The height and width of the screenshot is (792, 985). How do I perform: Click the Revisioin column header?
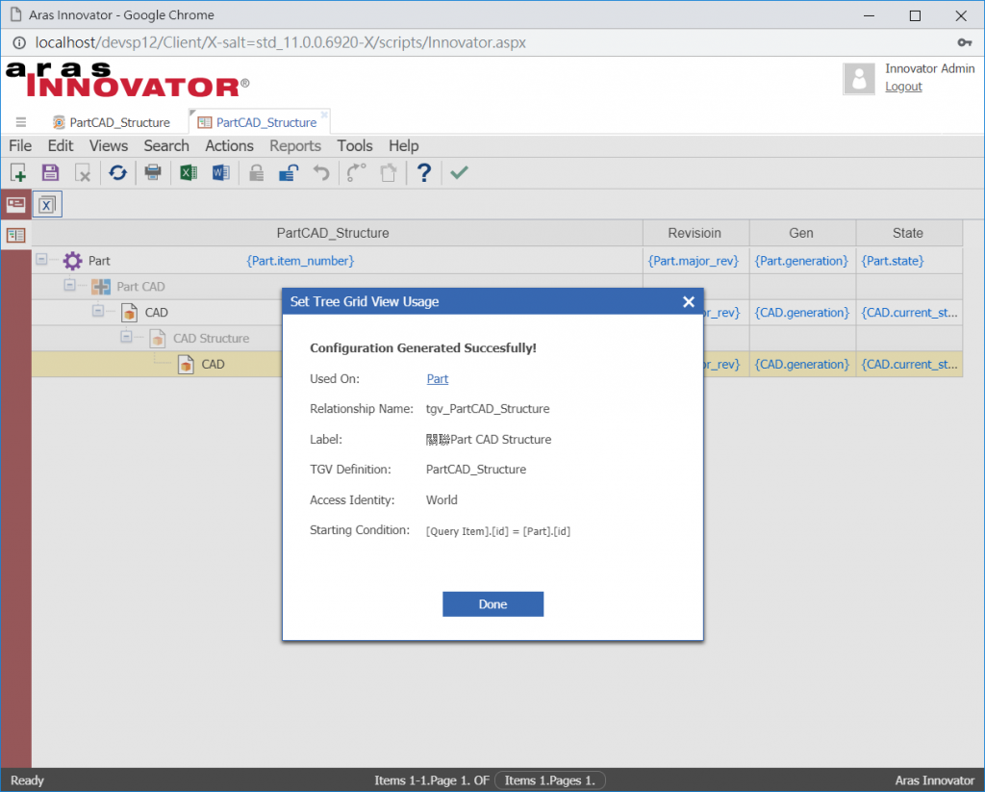[x=695, y=233]
